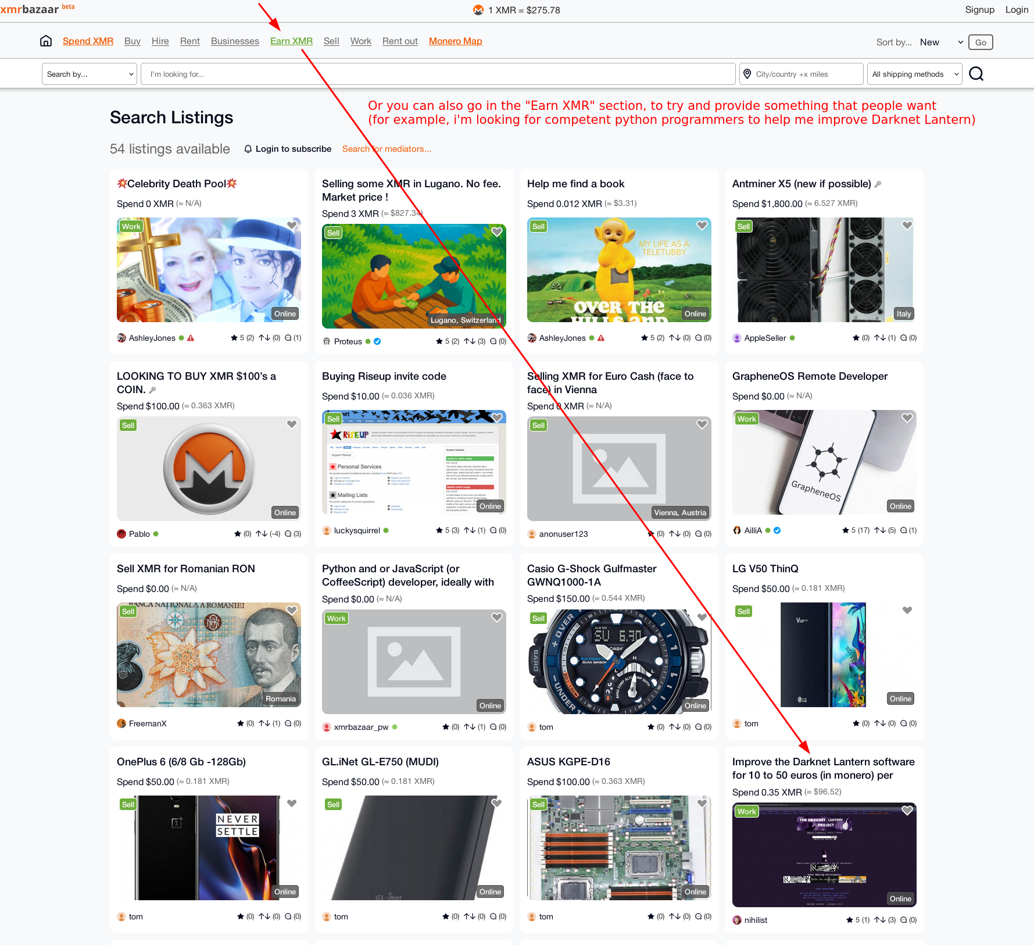
Task: Click Proteus avatar icon
Action: click(327, 341)
